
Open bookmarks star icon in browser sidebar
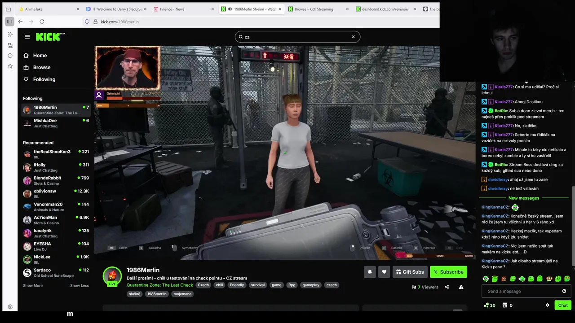pos(10,66)
